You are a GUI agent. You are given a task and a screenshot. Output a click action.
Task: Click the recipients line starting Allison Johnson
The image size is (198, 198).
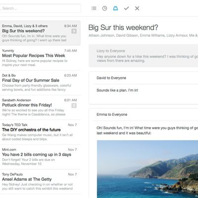143,35
